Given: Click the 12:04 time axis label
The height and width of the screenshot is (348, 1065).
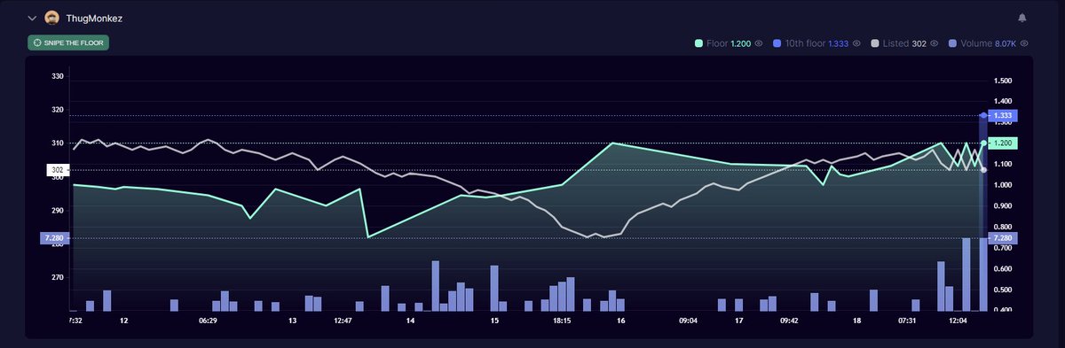Looking at the screenshot, I should click(958, 321).
